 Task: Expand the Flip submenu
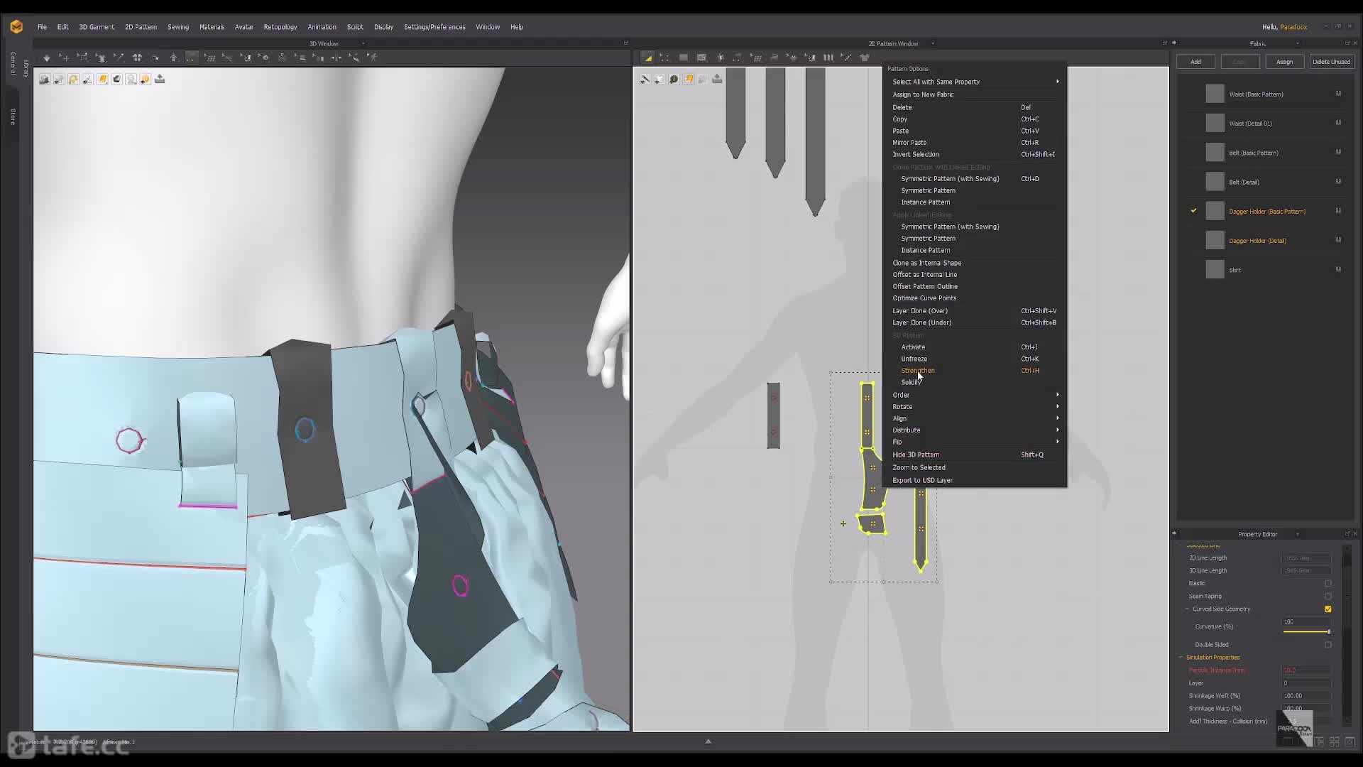pyautogui.click(x=974, y=442)
